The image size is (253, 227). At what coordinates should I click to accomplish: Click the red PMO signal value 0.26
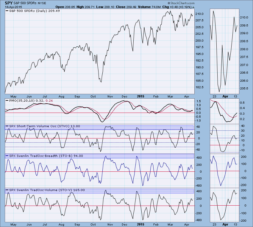point(49,100)
